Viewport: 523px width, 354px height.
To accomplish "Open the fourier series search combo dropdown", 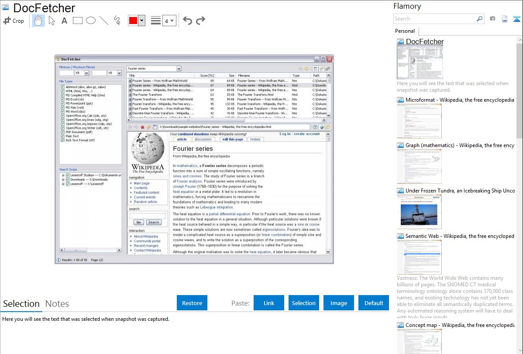I will [x=179, y=69].
